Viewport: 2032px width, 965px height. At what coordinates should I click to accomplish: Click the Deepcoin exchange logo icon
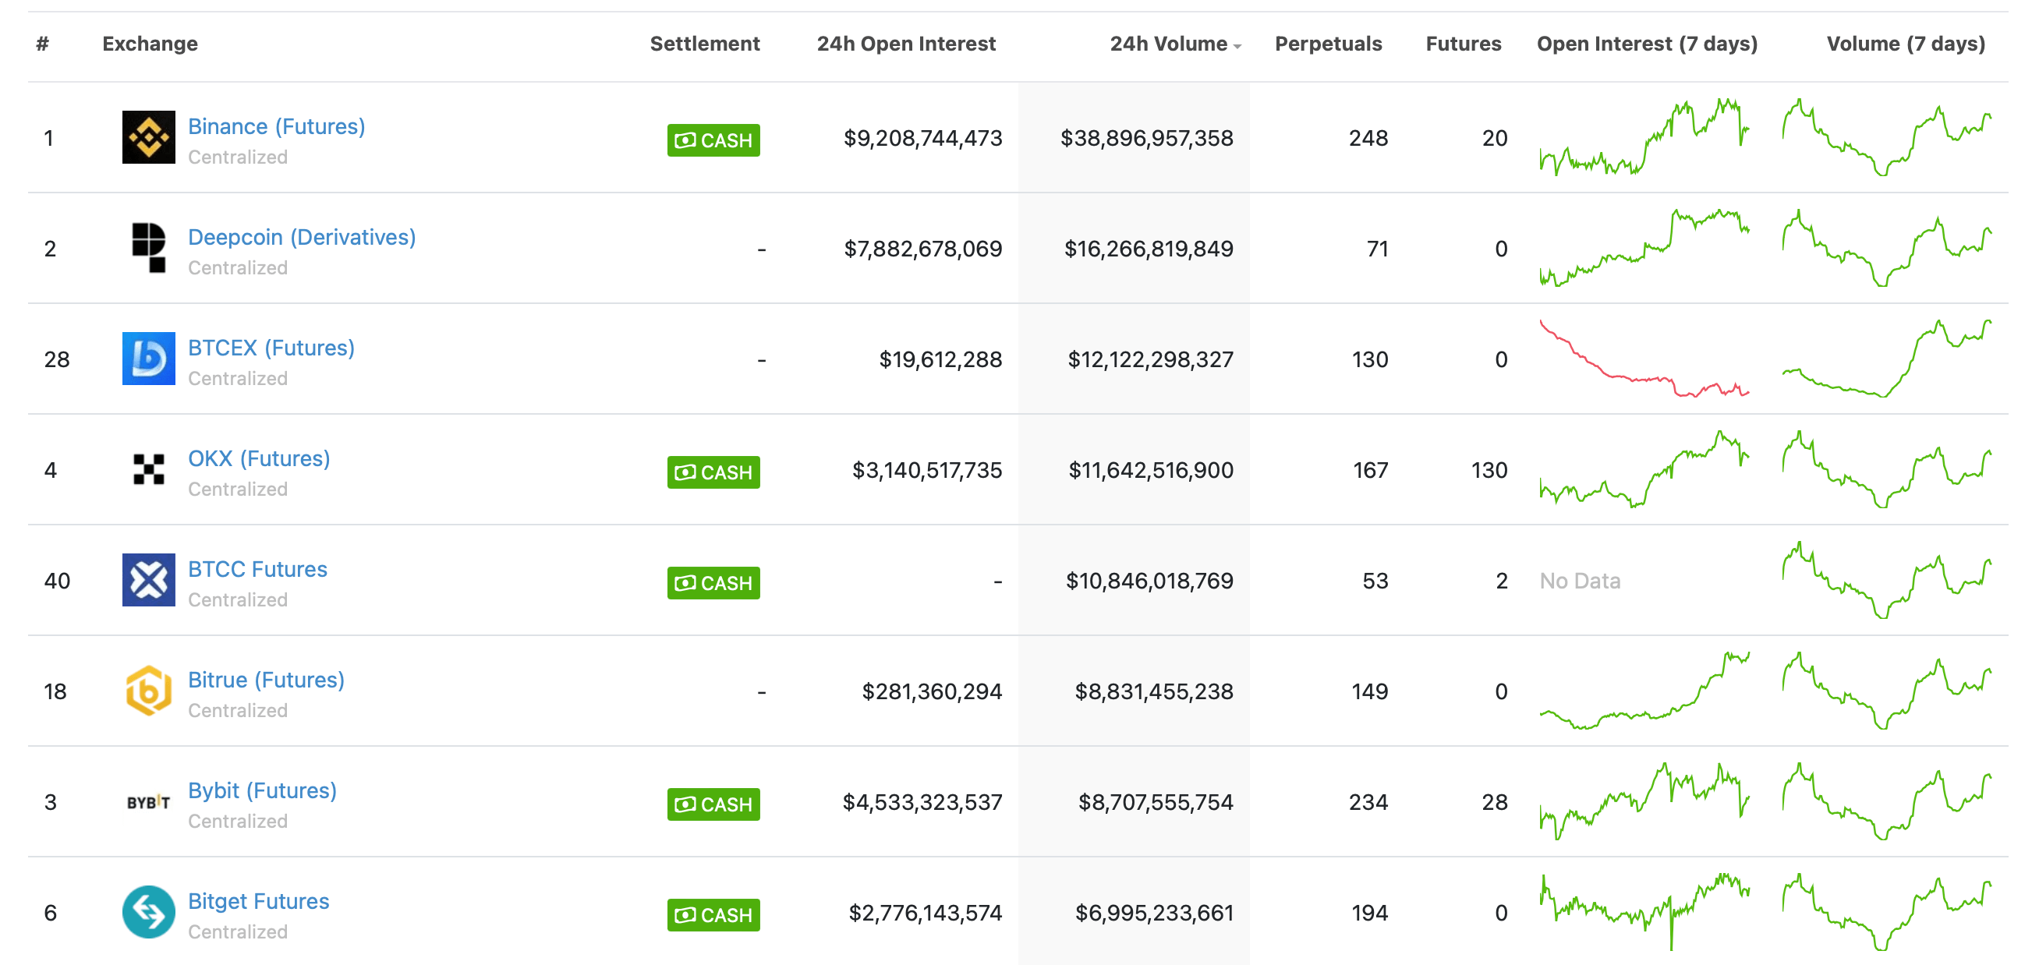[x=148, y=248]
